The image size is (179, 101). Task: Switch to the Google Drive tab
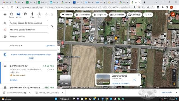pyautogui.click(x=19, y=2)
